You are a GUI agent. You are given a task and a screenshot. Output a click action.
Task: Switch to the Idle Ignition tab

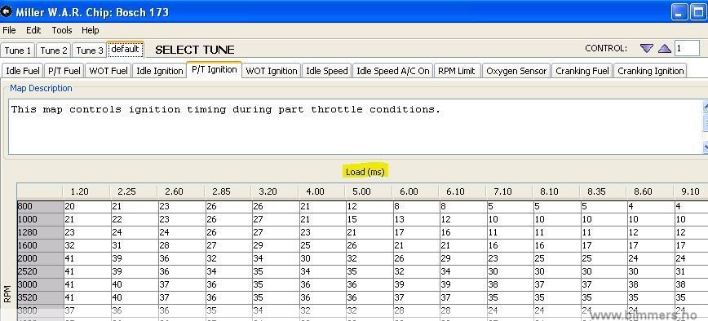[159, 71]
